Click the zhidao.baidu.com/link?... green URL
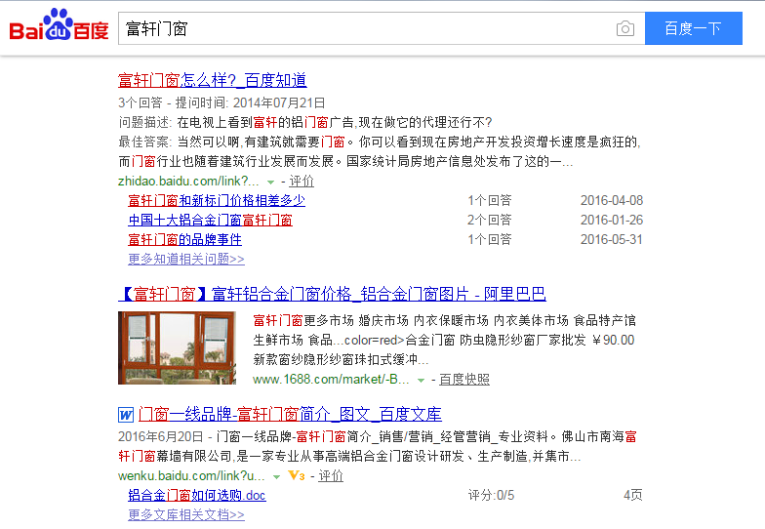 point(188,182)
